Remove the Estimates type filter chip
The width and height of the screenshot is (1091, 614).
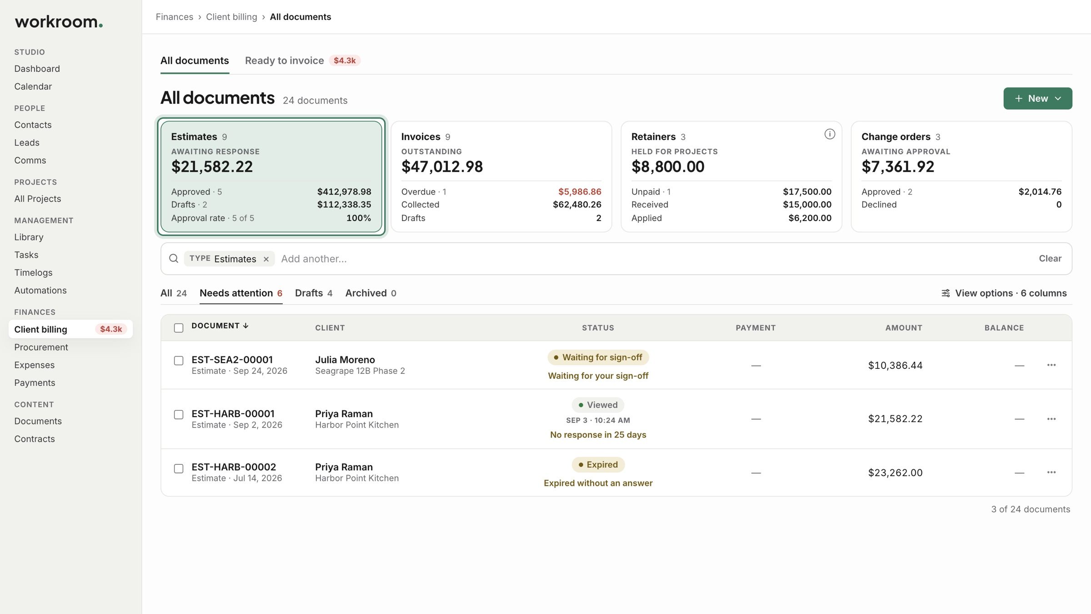click(x=266, y=259)
